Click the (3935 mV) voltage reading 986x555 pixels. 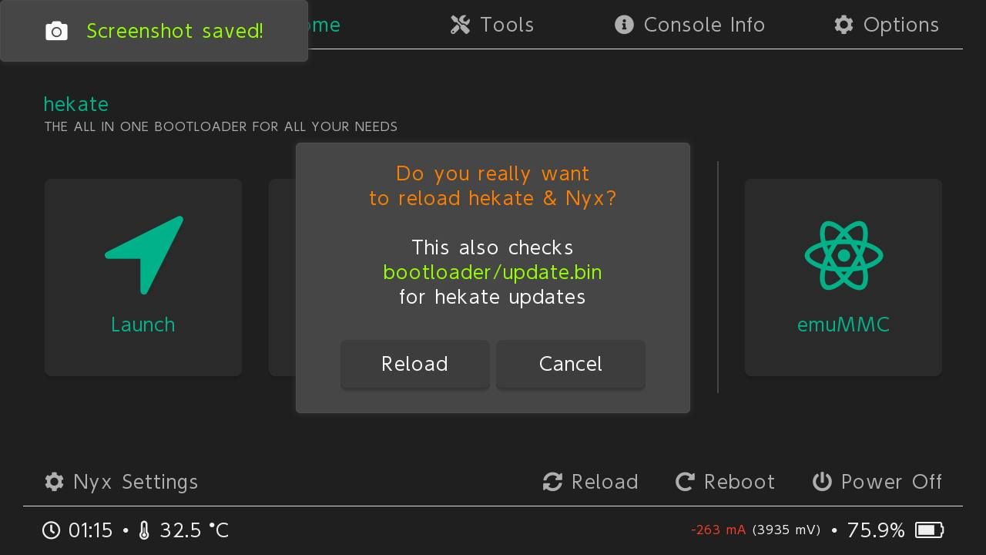(x=786, y=530)
